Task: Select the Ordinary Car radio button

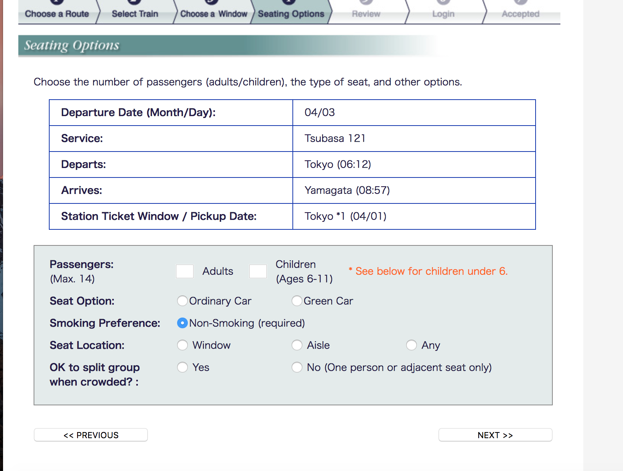Action: tap(182, 301)
